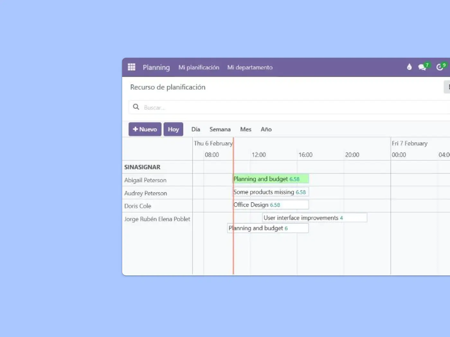450x337 pixels.
Task: Switch to Semana view
Action: [220, 129]
